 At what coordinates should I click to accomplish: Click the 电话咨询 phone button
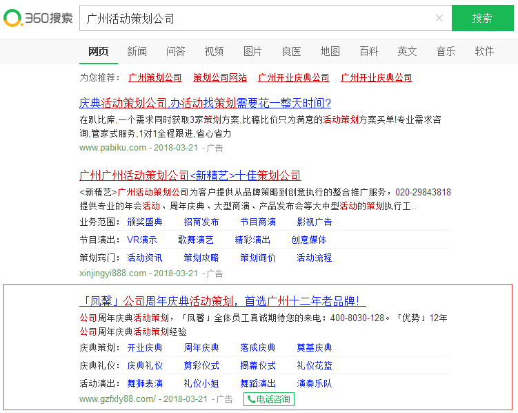pos(269,399)
